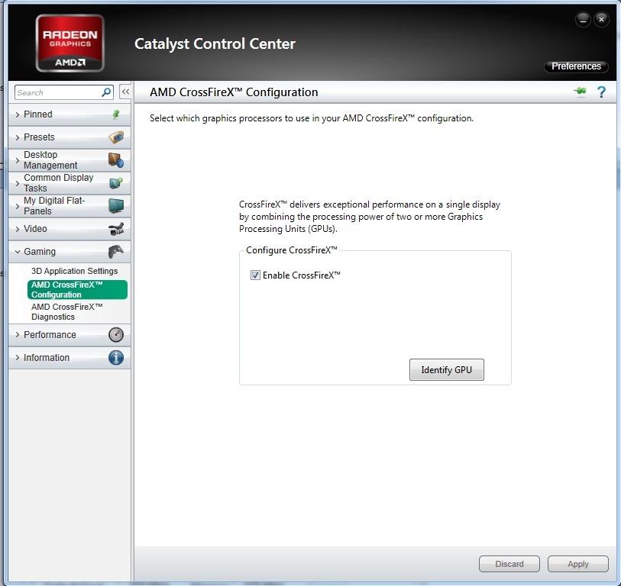Click the Apply button
621x586 pixels.
(x=577, y=564)
